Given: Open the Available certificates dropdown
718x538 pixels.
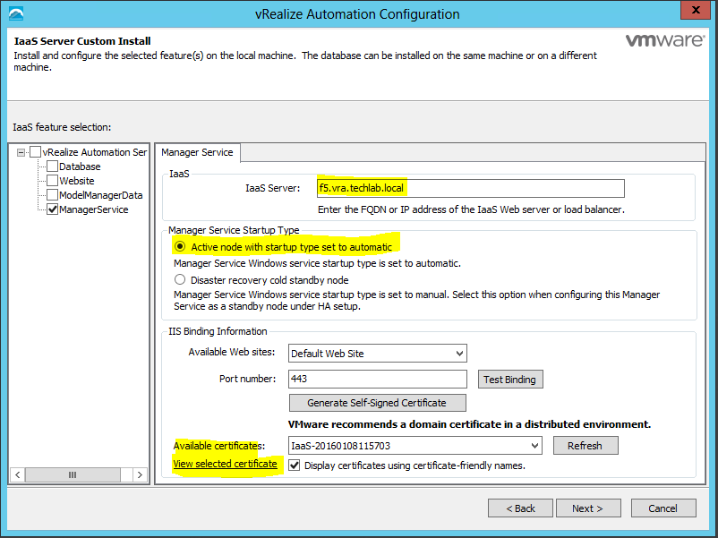Looking at the screenshot, I should (415, 446).
